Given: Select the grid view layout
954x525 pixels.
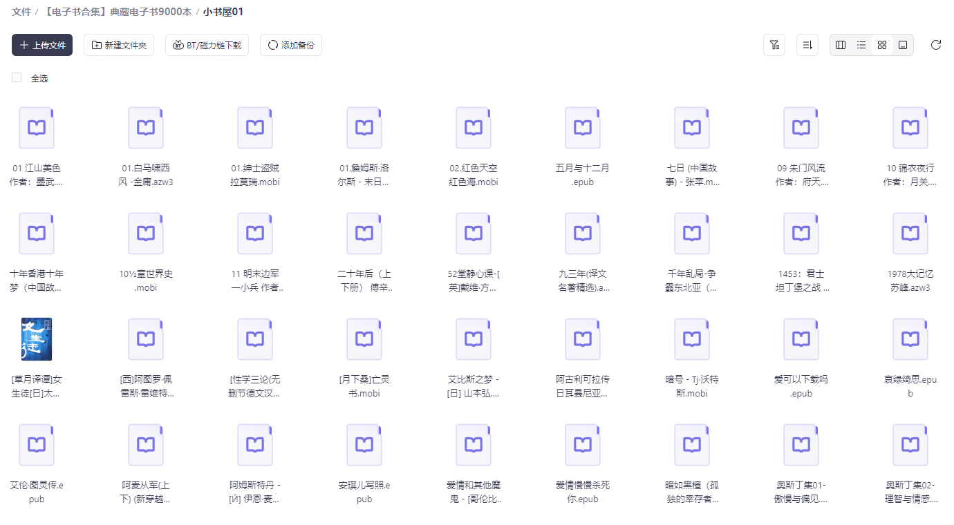Looking at the screenshot, I should [882, 45].
